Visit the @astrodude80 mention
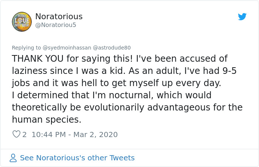 tap(112, 48)
